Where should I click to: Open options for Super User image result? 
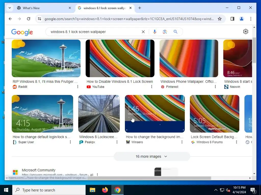(70, 142)
